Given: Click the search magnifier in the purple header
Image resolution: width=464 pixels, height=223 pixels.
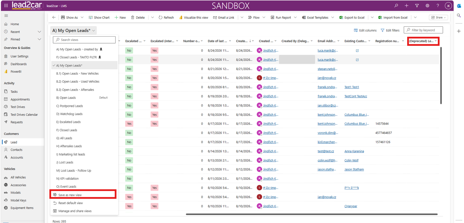Looking at the screenshot, I should (396, 6).
